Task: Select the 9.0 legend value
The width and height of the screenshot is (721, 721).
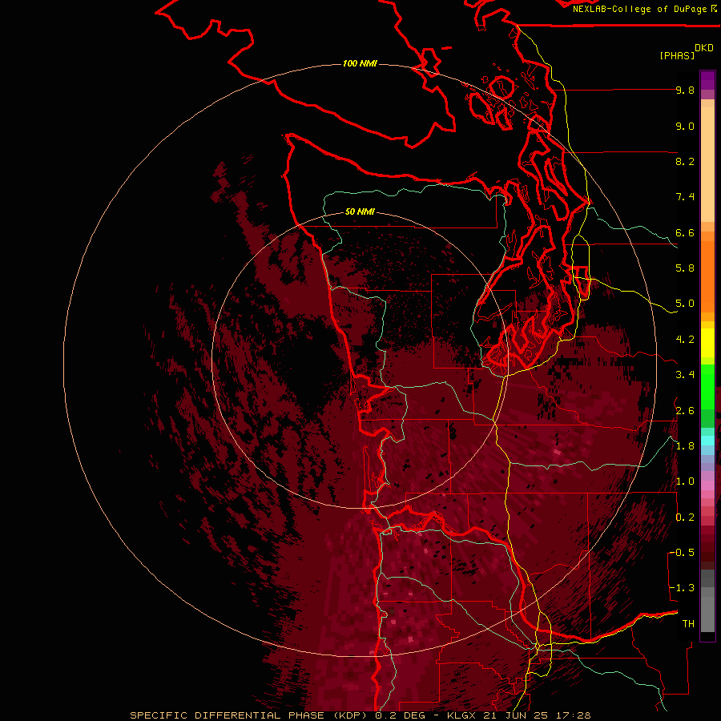Action: coord(685,126)
